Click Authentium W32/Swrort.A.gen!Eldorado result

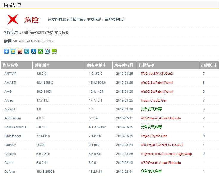pos(161,118)
